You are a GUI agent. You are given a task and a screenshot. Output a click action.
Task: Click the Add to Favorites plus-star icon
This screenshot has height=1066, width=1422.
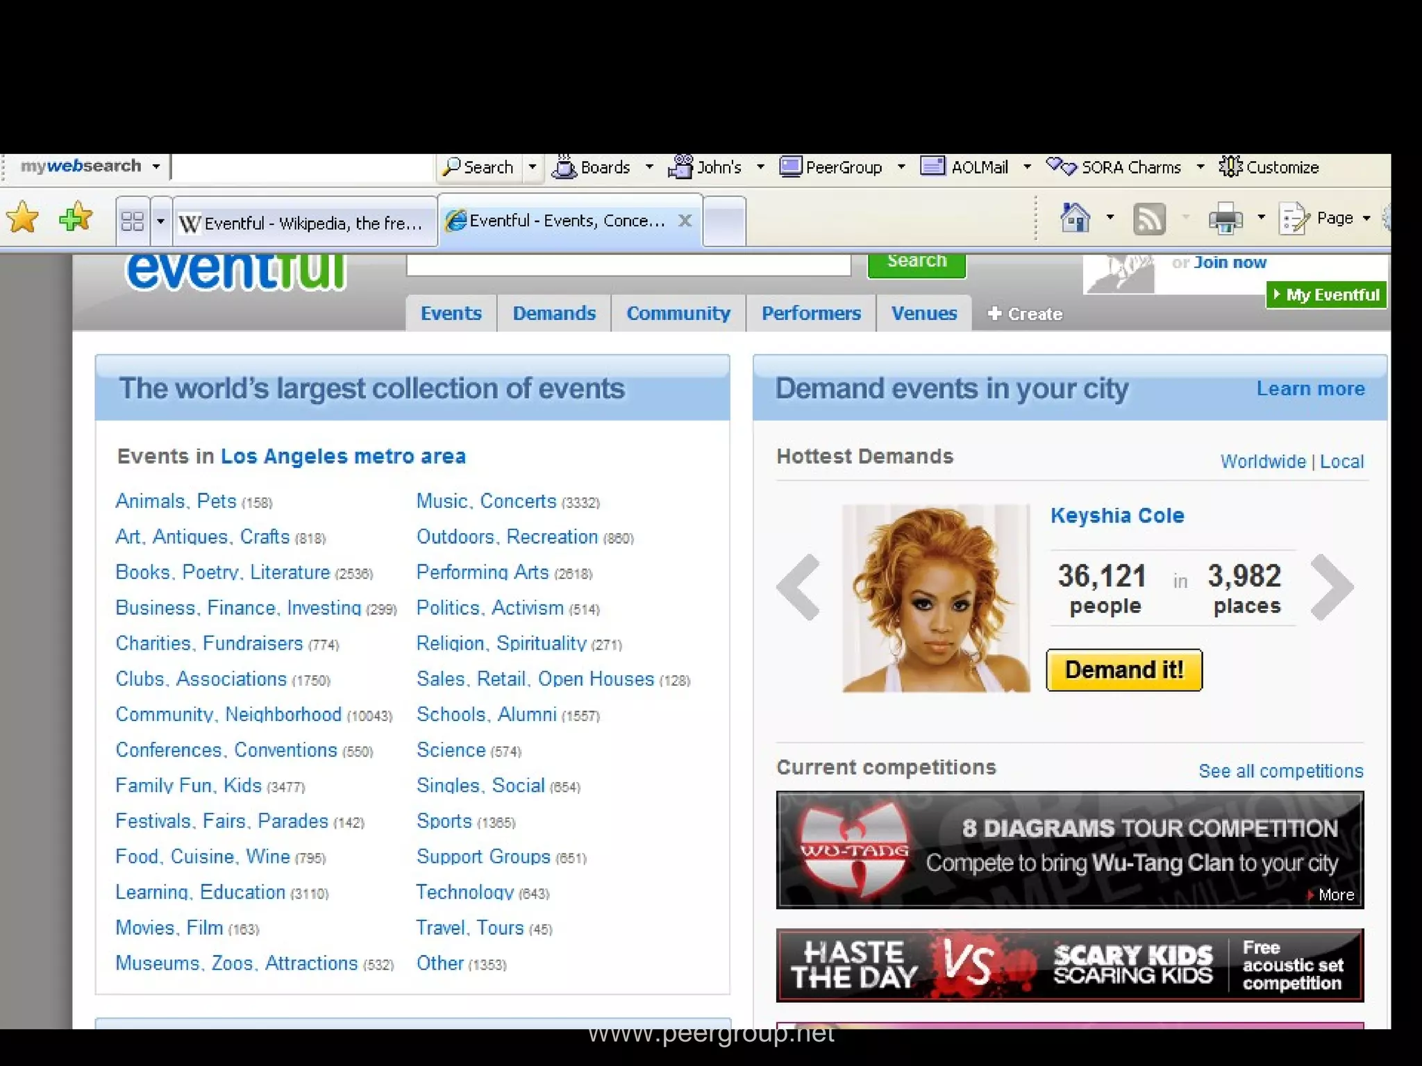point(75,218)
